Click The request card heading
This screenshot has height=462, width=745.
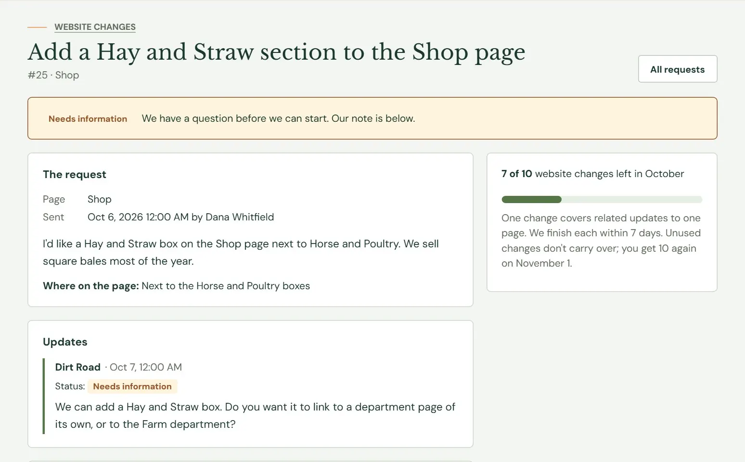coord(75,174)
